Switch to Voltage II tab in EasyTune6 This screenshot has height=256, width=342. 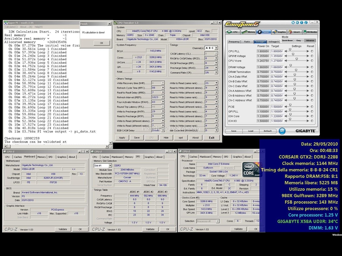[274, 42]
